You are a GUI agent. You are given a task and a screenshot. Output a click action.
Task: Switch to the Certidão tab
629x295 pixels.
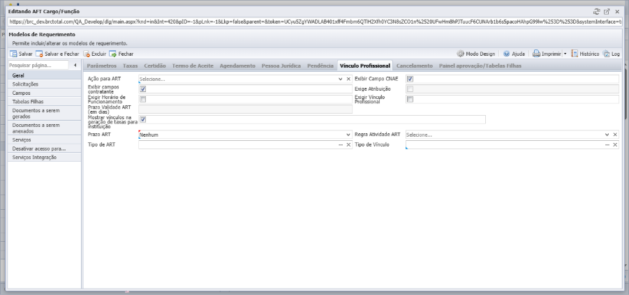pos(155,66)
